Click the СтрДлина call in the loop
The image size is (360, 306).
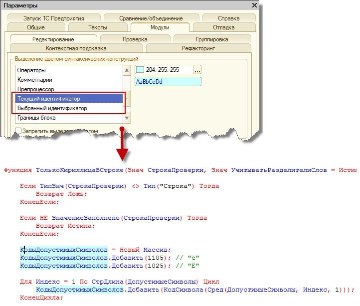(x=107, y=282)
